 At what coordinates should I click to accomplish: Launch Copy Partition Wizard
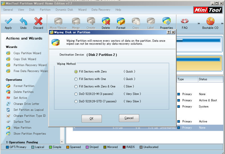[x=27, y=53]
